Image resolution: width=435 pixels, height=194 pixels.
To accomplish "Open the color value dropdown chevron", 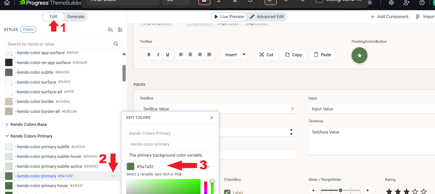I will pyautogui.click(x=208, y=167).
